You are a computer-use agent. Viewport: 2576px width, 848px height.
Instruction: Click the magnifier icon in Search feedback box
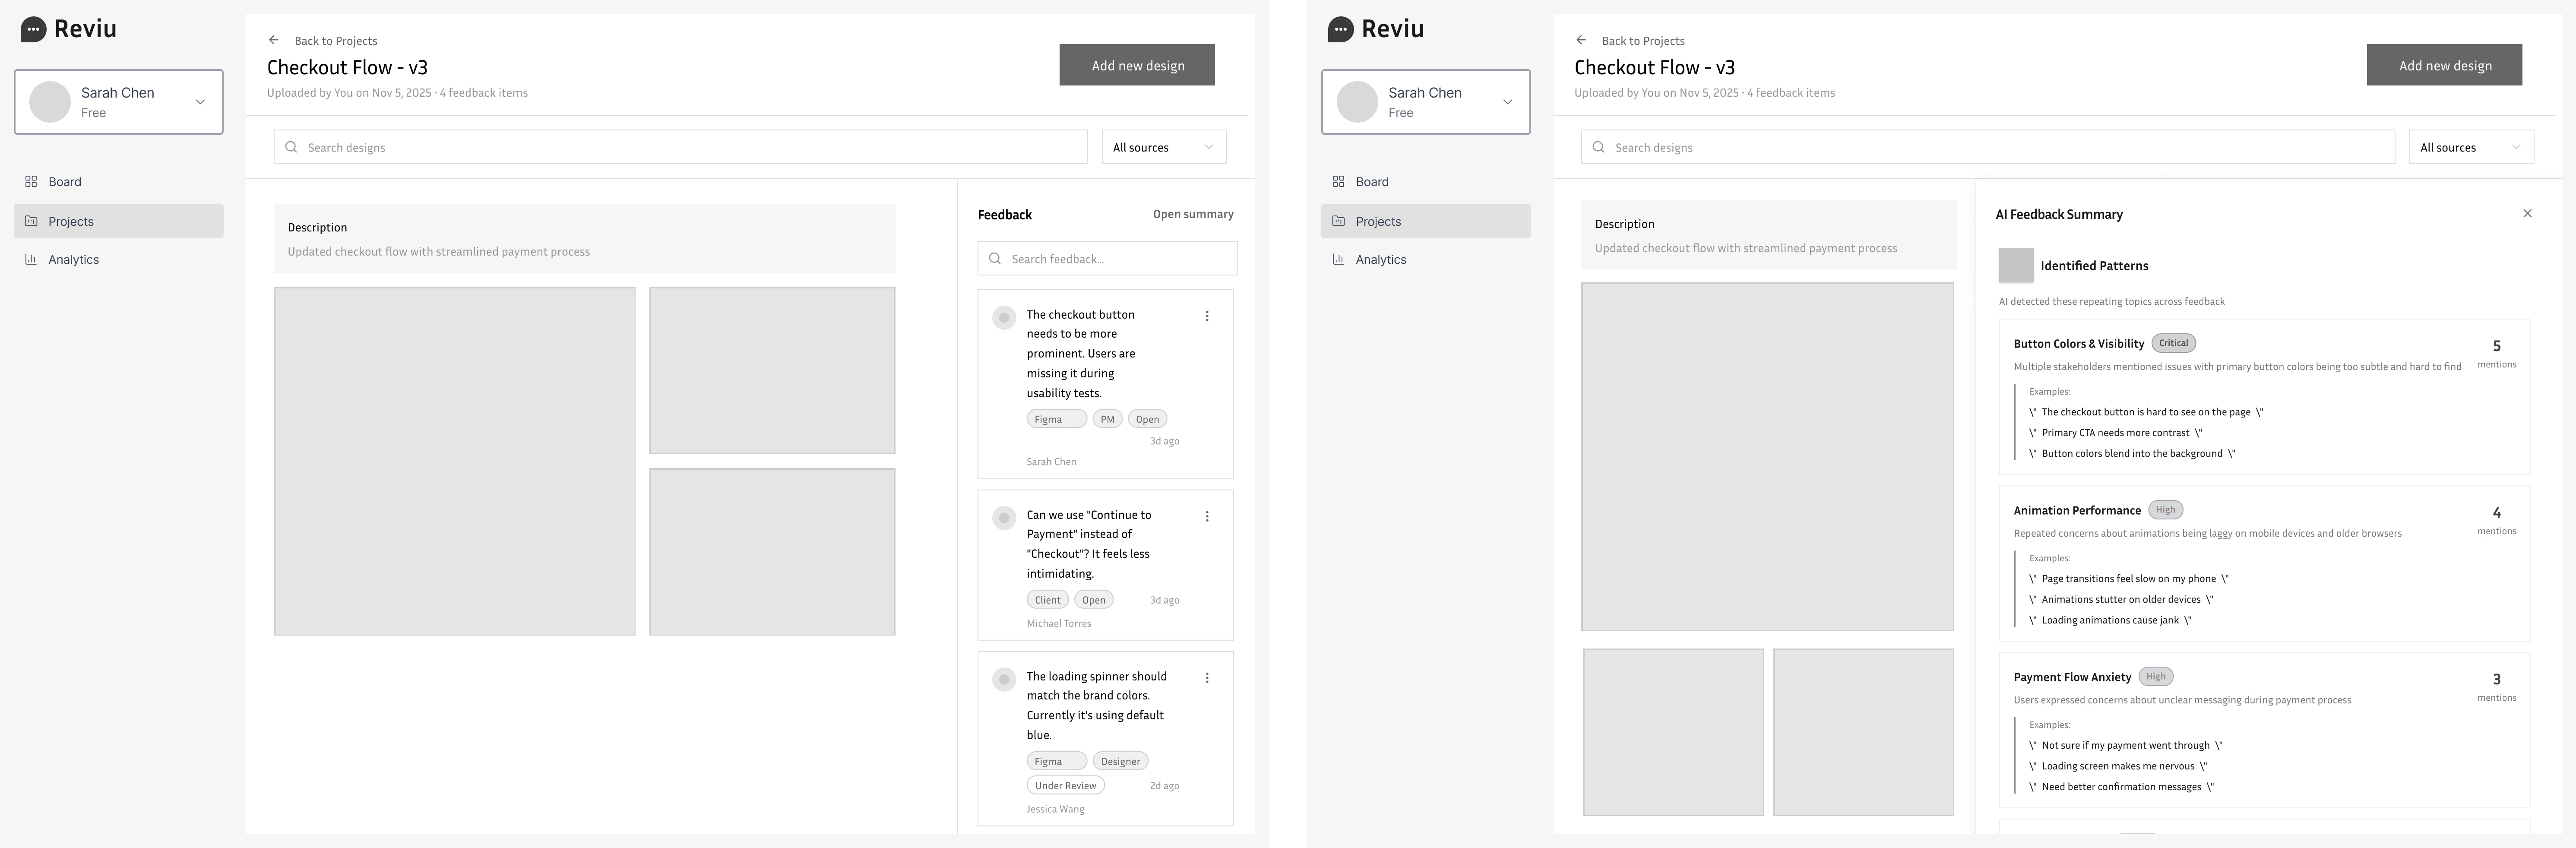tap(995, 259)
